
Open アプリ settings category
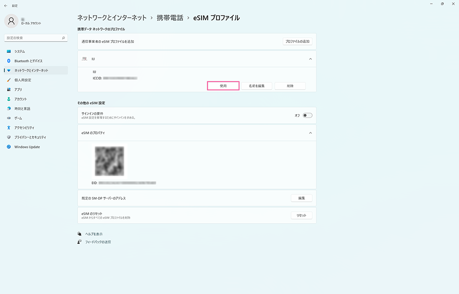18,89
